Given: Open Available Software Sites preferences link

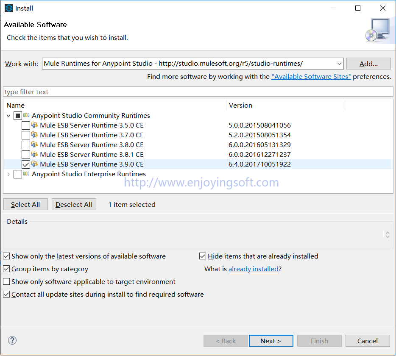Looking at the screenshot, I should pyautogui.click(x=311, y=77).
